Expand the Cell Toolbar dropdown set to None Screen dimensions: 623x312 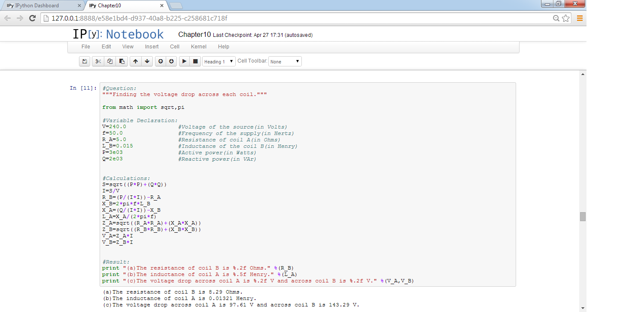click(x=285, y=61)
